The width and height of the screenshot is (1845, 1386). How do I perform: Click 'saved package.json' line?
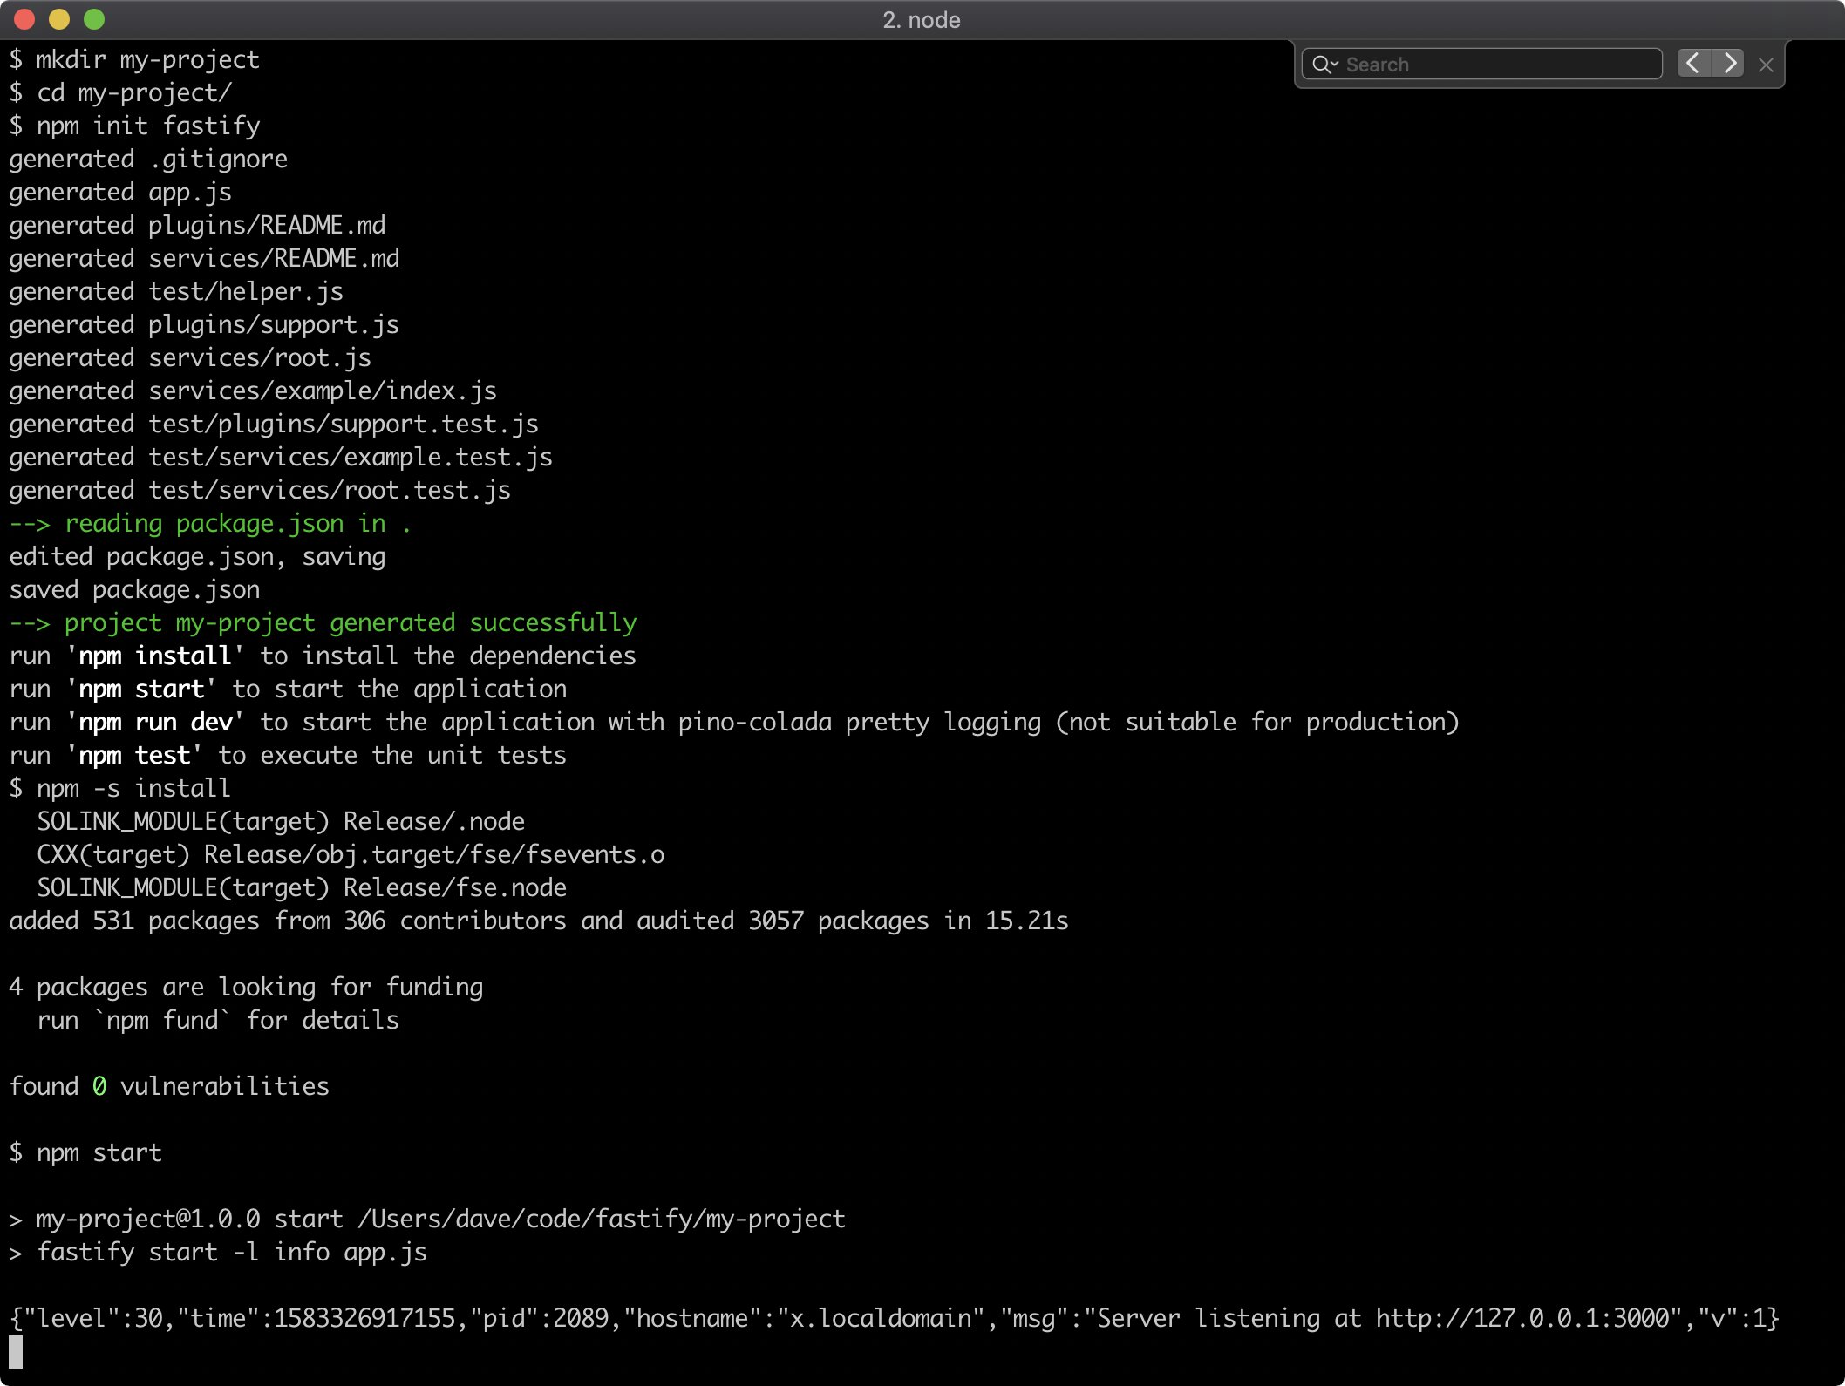point(134,590)
